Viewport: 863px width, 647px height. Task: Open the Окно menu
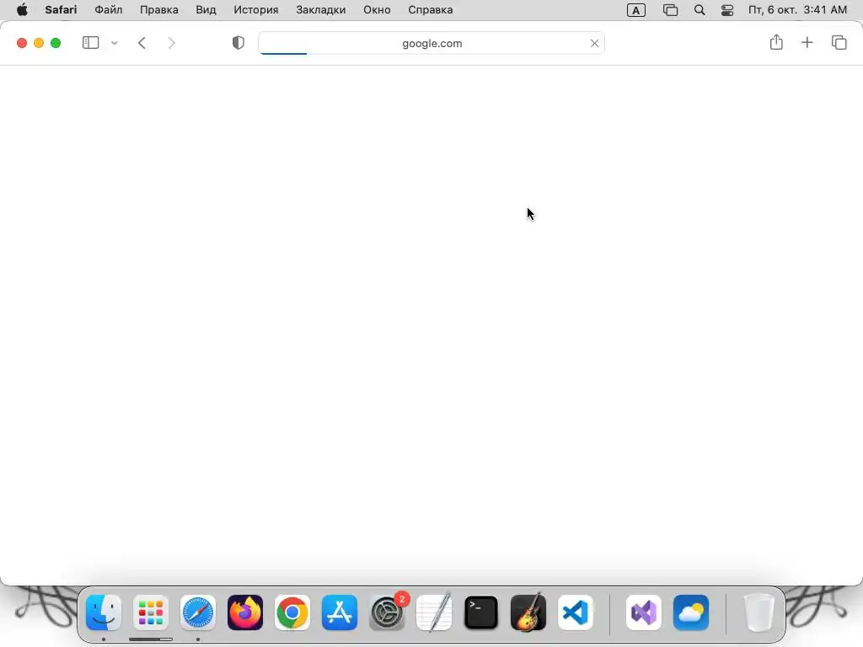[x=377, y=10]
